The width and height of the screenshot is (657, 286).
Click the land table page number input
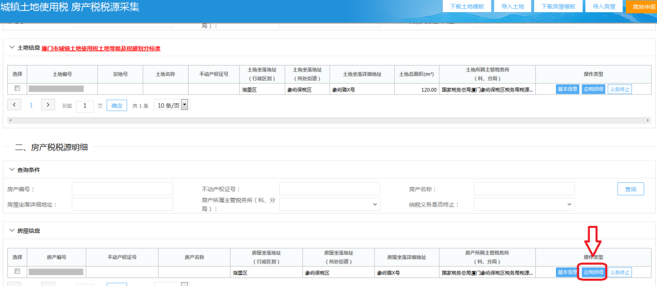click(x=85, y=106)
